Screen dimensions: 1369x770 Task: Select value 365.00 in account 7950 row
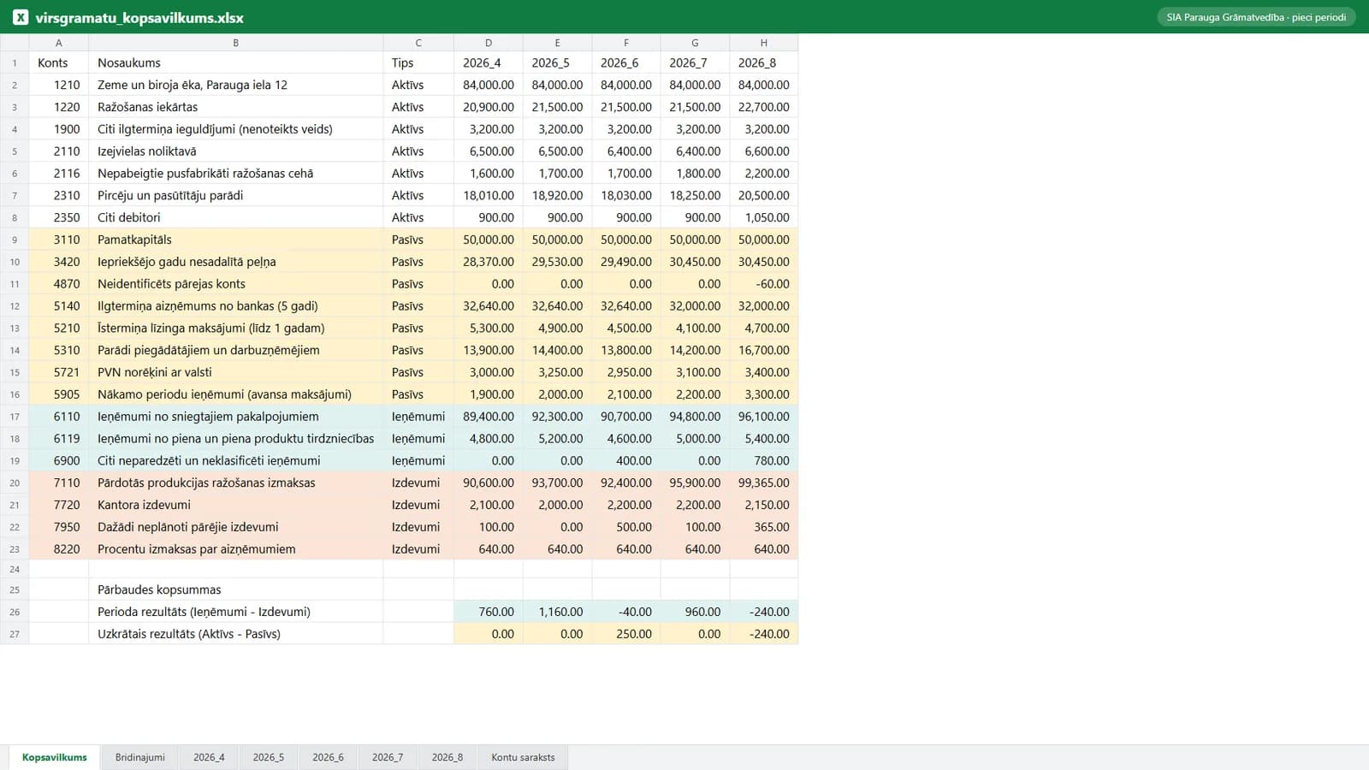coord(764,527)
